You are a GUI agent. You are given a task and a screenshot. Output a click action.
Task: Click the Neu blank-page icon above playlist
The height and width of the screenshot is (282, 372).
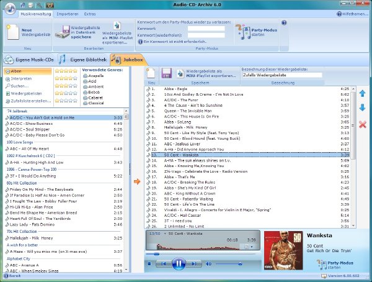click(151, 73)
